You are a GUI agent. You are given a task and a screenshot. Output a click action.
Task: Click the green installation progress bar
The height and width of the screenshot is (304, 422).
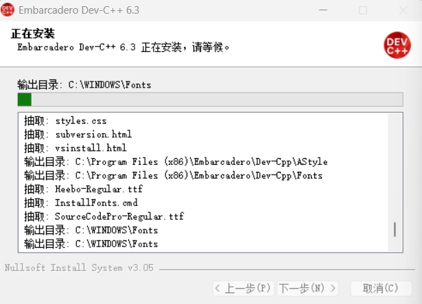tap(210, 99)
